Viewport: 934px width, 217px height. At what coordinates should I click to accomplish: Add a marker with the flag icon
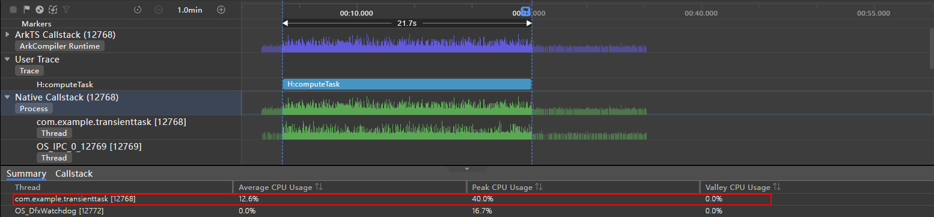pos(26,10)
